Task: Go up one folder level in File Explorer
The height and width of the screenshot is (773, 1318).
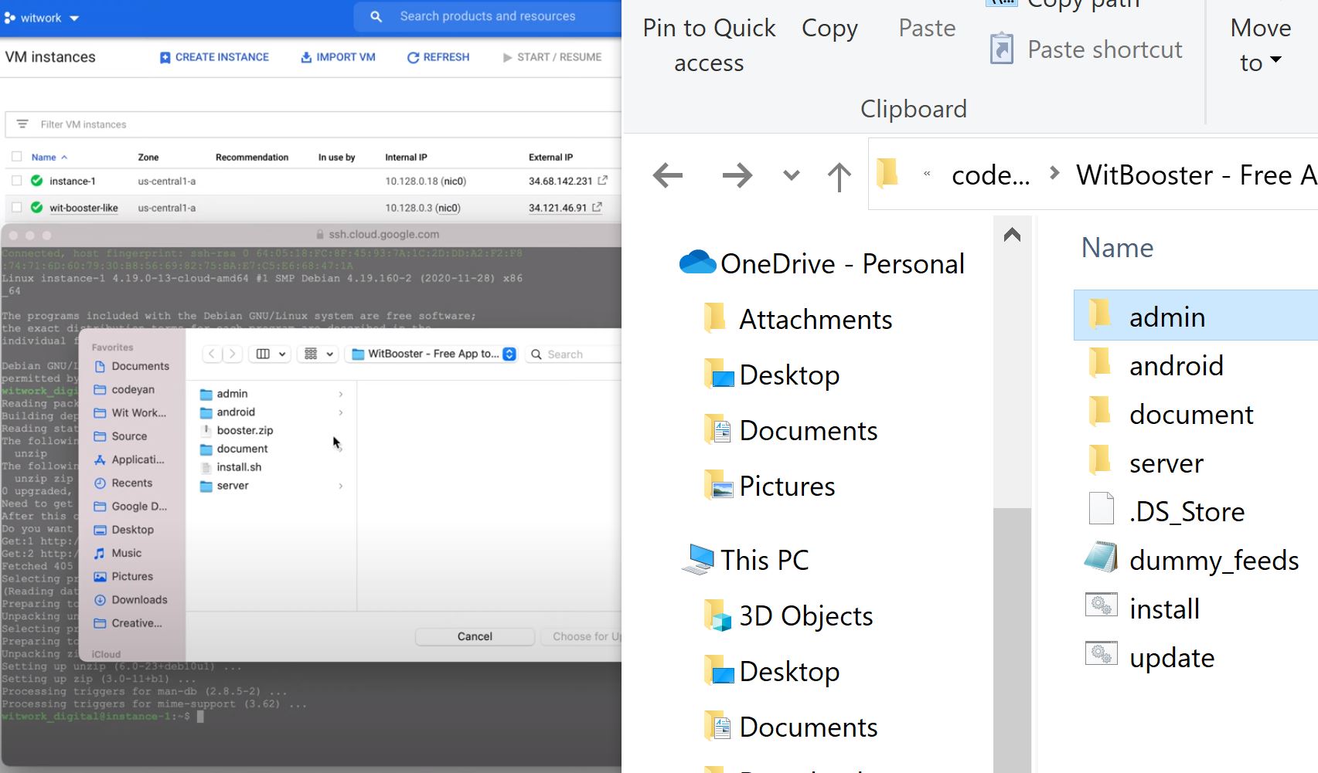Action: (839, 176)
